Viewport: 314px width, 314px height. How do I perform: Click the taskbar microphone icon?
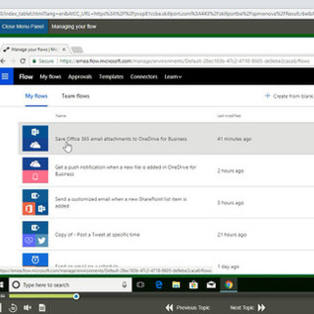click(x=124, y=285)
